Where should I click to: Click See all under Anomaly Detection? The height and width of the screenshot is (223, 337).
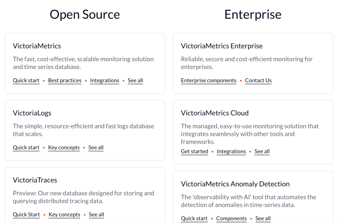(263, 219)
